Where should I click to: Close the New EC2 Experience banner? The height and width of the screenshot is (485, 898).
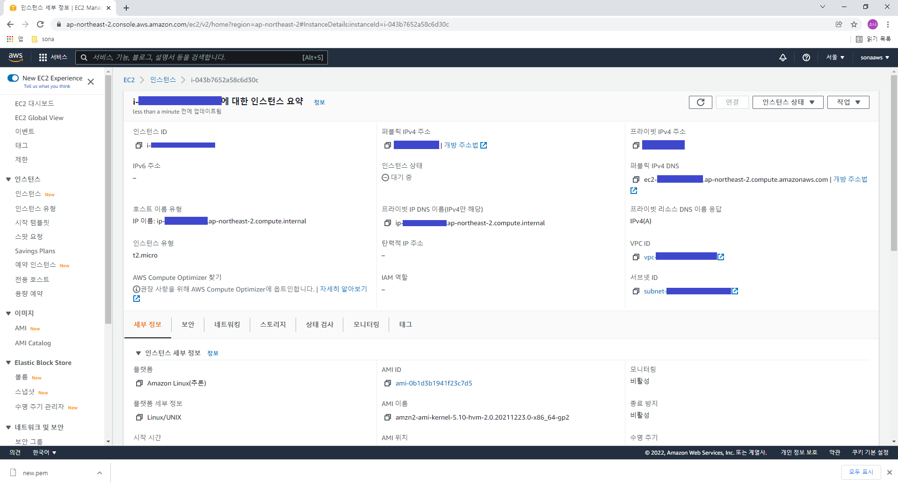[91, 82]
